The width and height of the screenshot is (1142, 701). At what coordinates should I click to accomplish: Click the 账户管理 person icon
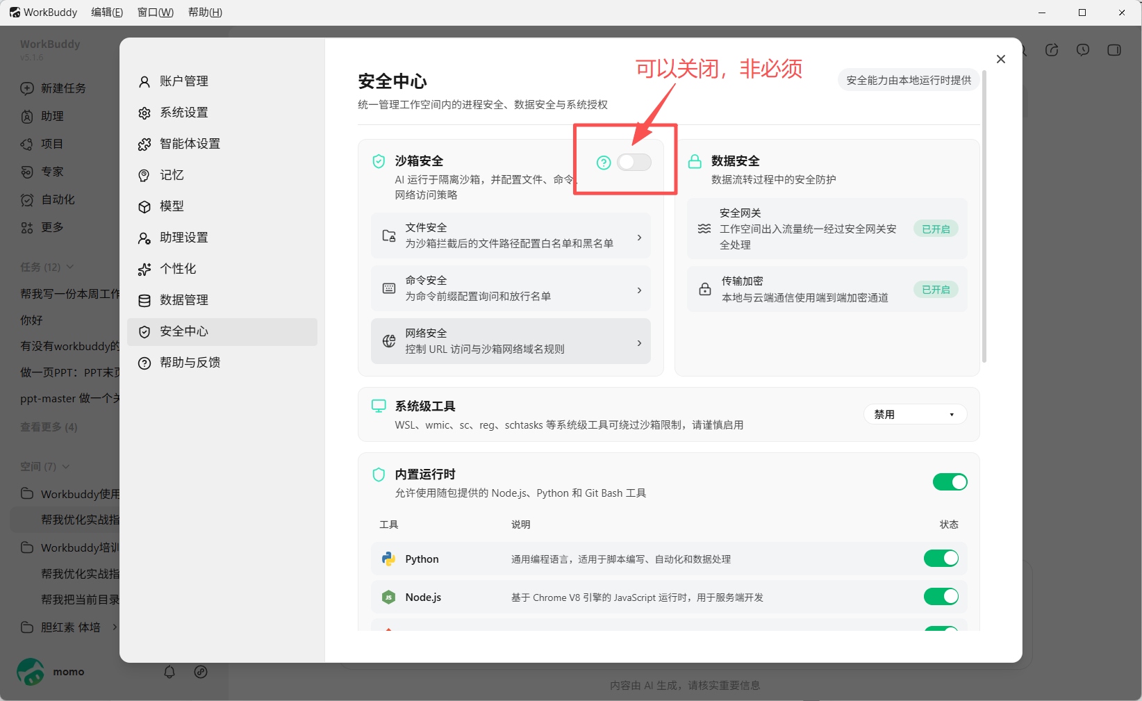[144, 82]
